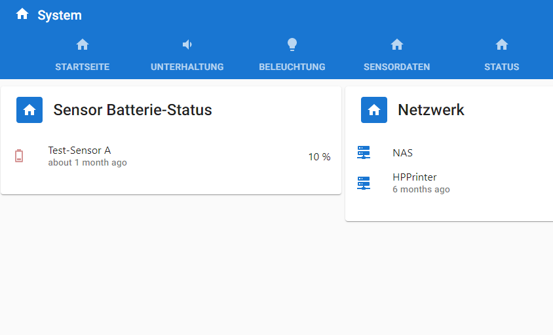
Task: Click the speaker icon above Unterhaltung
Action: pos(187,44)
